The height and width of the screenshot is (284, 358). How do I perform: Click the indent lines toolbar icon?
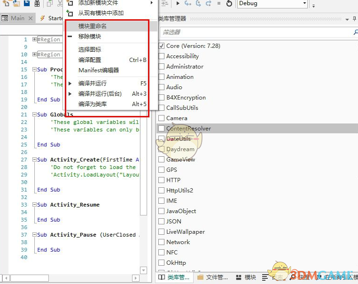(164, 3)
